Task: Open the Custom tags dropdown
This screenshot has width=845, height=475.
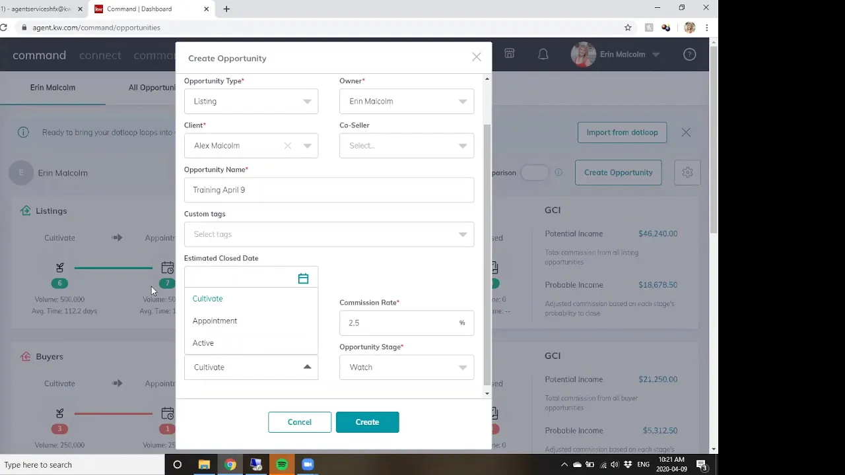Action: (x=329, y=234)
